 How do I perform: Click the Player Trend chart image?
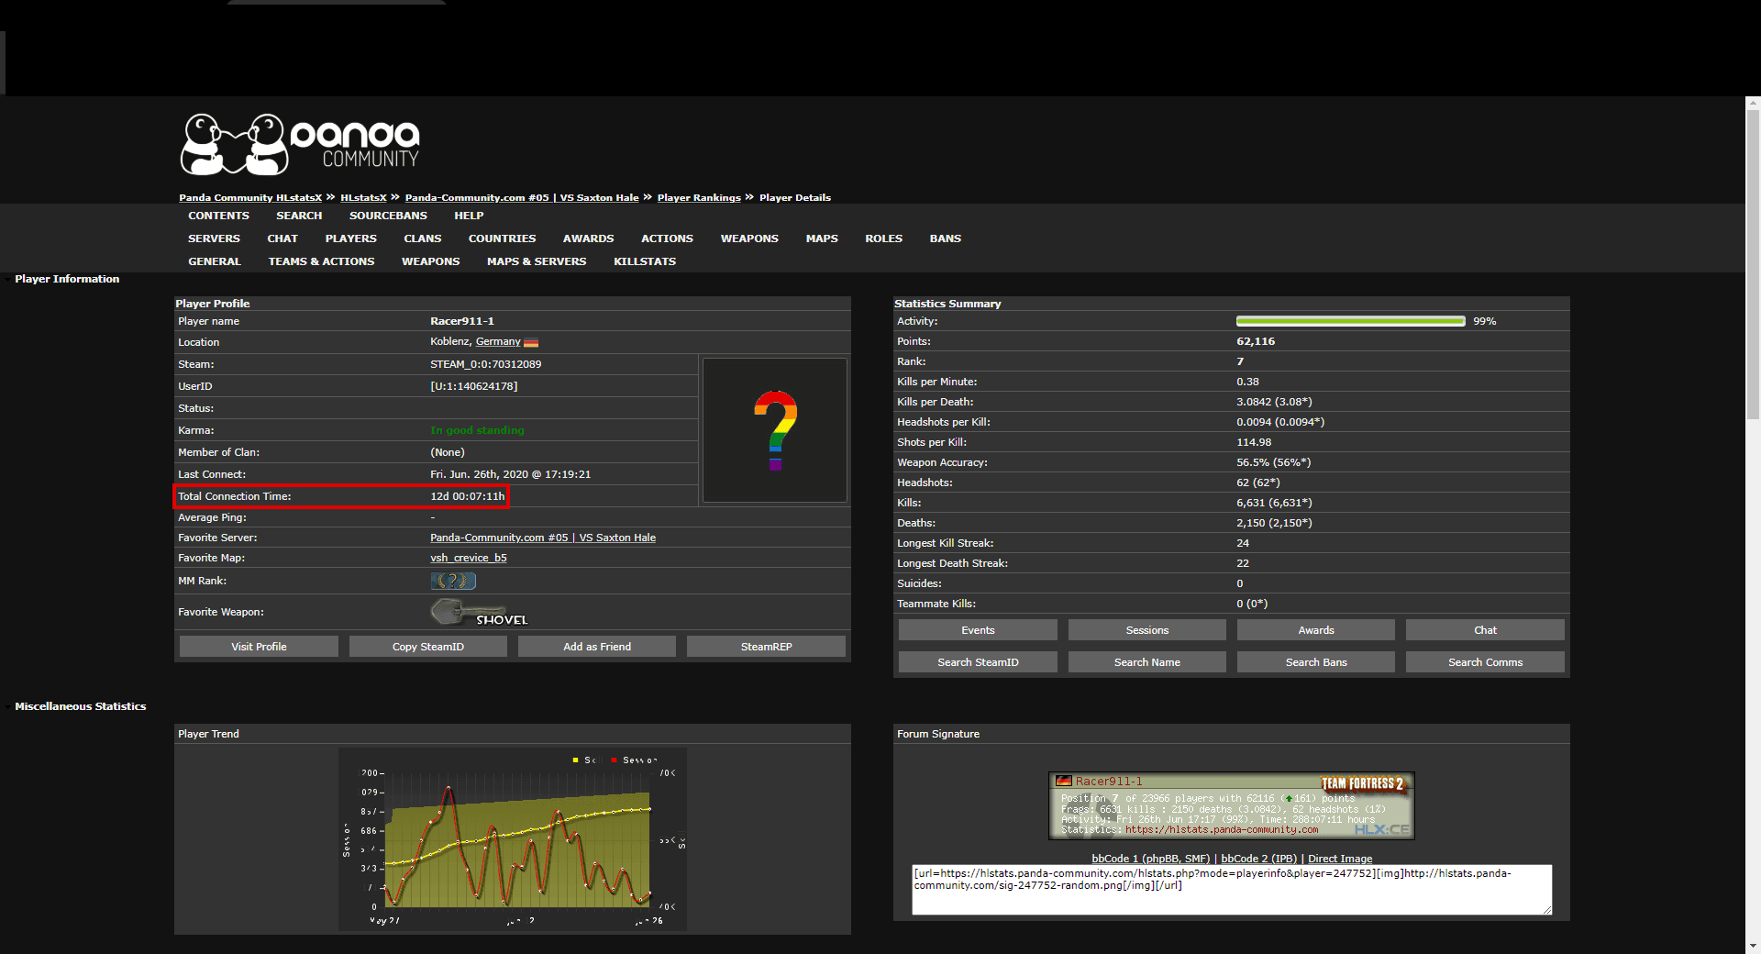(513, 839)
